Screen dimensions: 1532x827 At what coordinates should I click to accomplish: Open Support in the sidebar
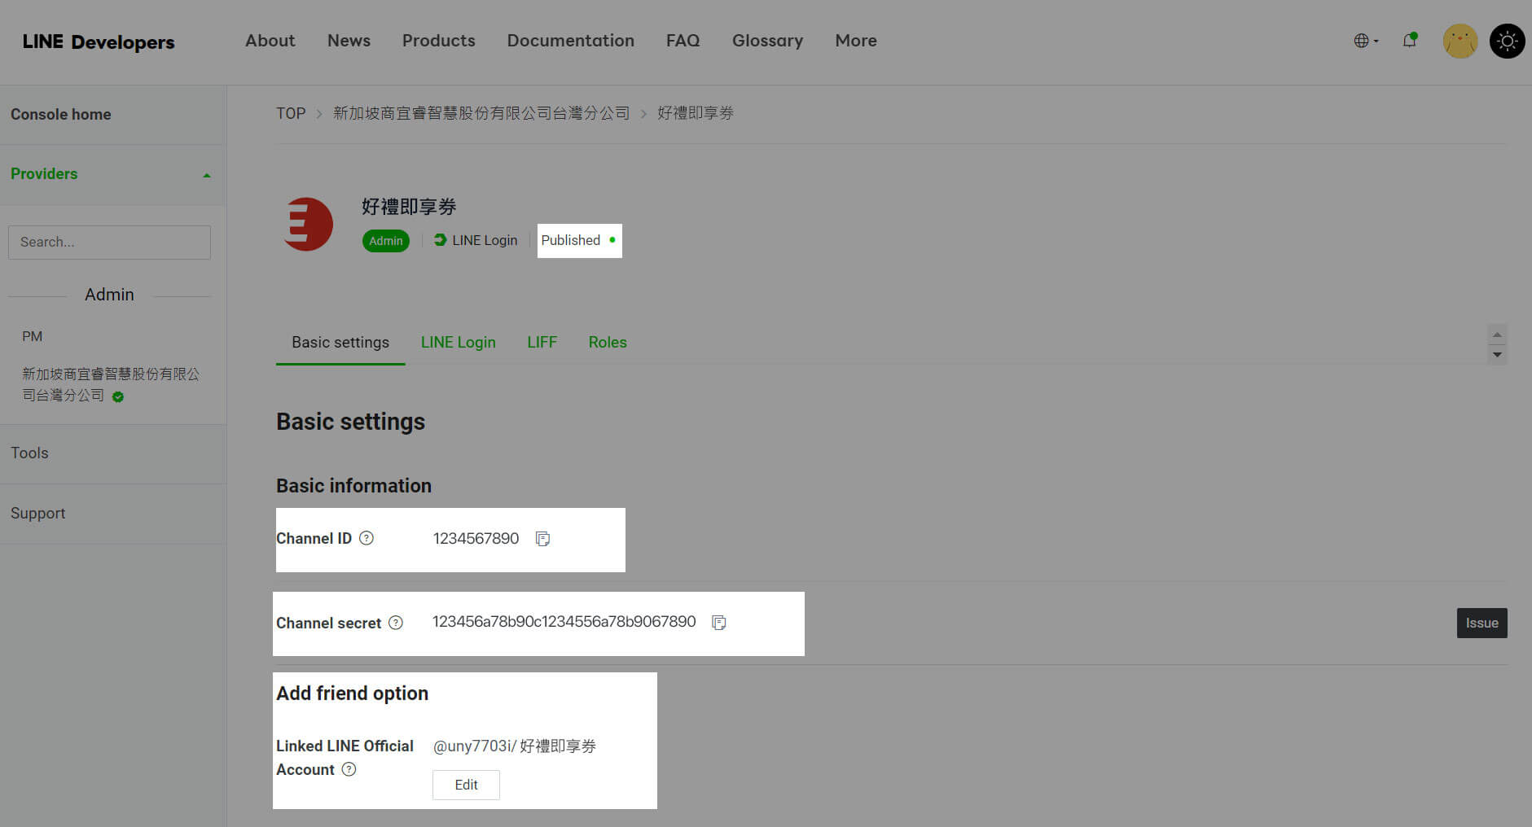click(37, 514)
